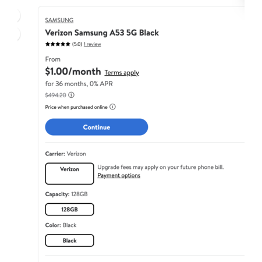Click the Capacity: 128GB label

[66, 194]
